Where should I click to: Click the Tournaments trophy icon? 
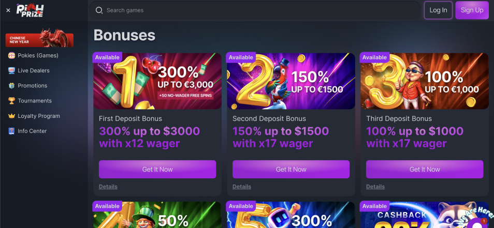point(12,101)
